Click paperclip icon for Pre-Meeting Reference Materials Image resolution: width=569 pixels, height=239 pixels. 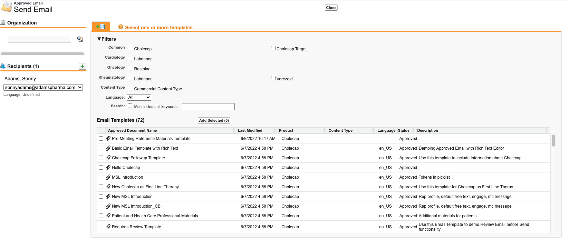(x=108, y=139)
